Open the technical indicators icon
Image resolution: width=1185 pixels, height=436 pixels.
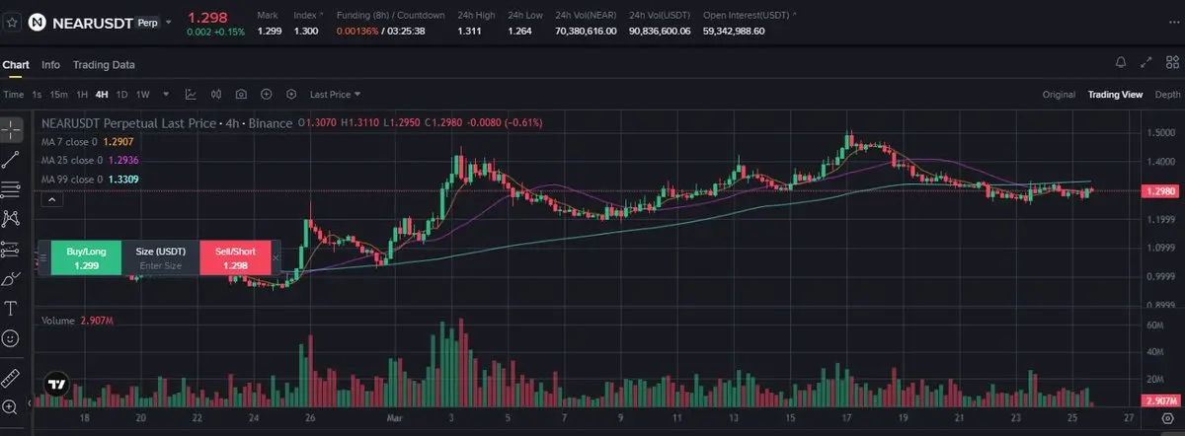pos(191,95)
